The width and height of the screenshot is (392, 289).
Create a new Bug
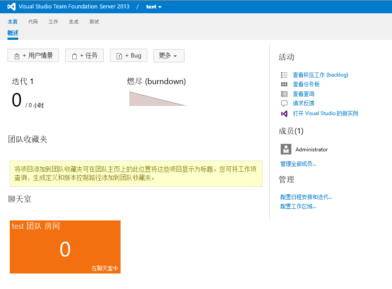pos(129,55)
